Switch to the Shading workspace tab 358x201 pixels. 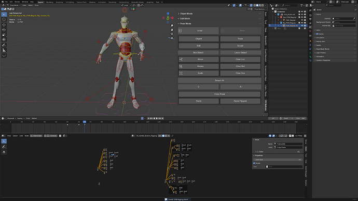(x=92, y=2)
